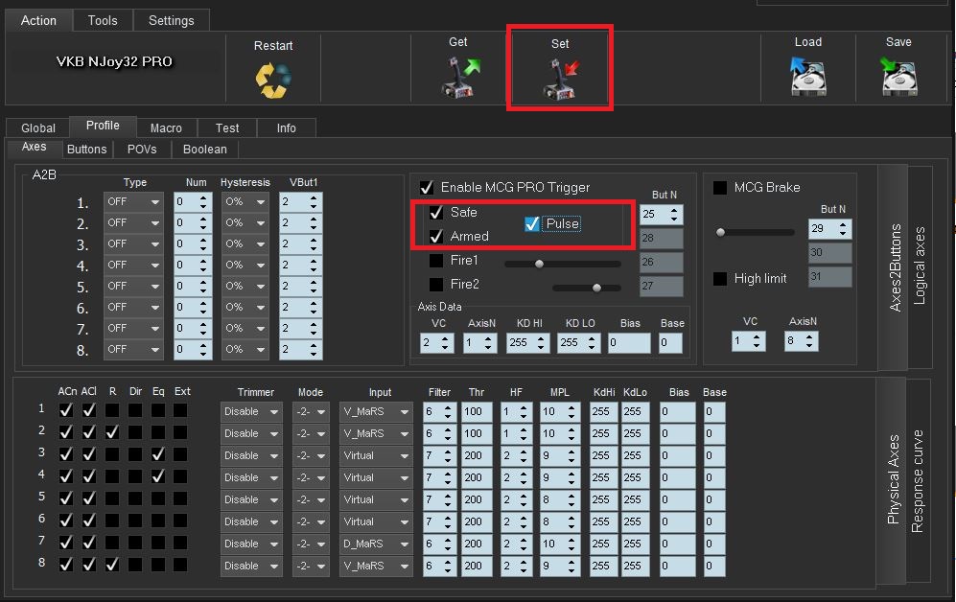Check the Fire1 checkbox
The image size is (956, 602).
pos(436,261)
